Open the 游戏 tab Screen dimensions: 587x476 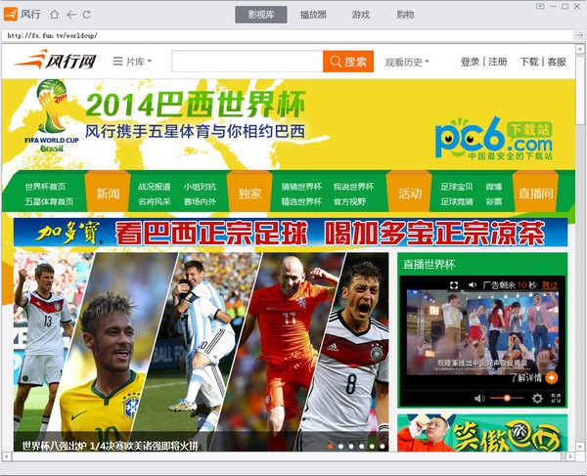click(361, 15)
